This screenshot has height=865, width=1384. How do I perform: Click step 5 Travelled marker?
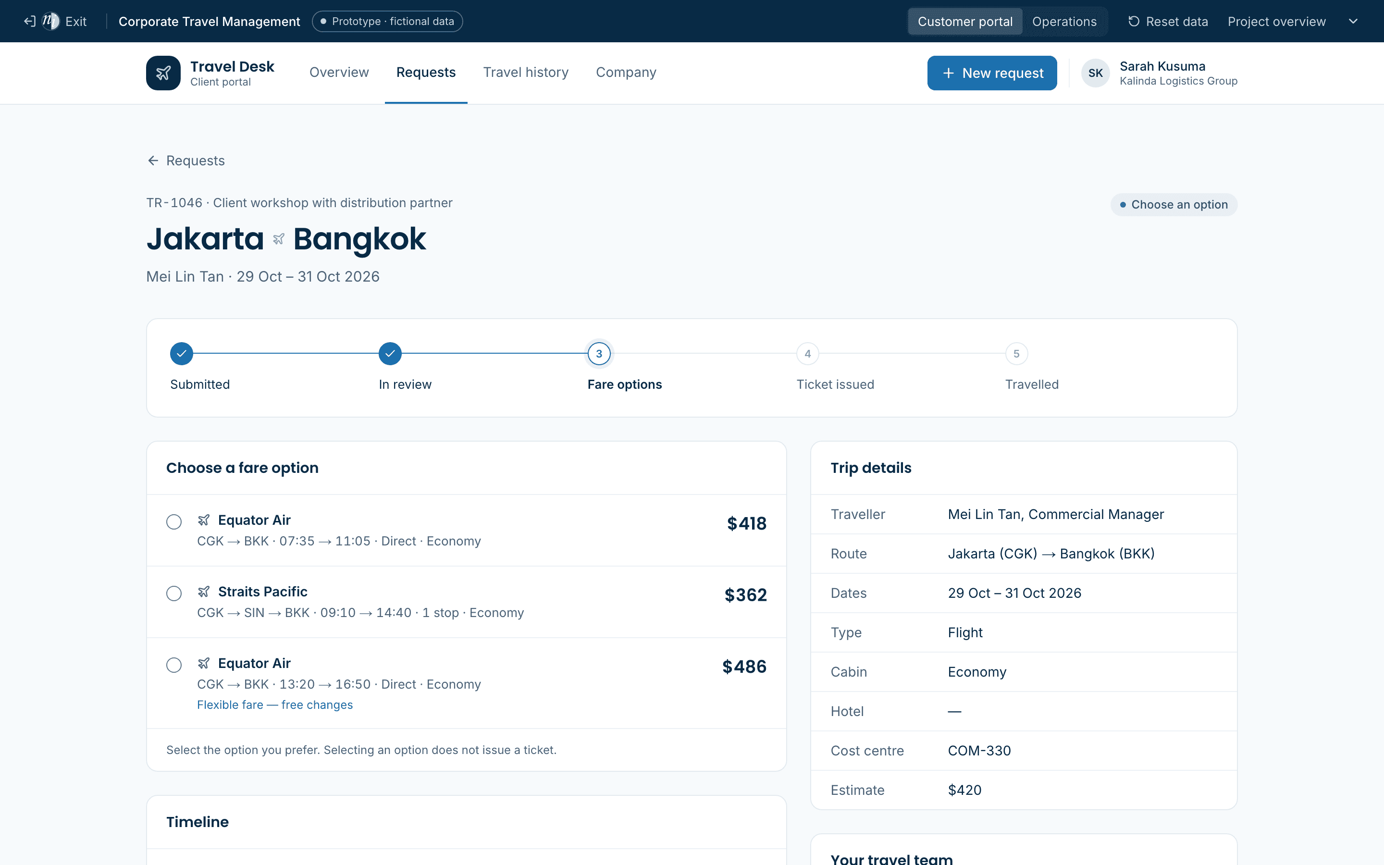point(1016,354)
